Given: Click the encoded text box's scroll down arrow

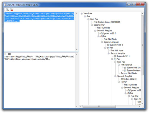Looking at the screenshot, I should [77, 50].
